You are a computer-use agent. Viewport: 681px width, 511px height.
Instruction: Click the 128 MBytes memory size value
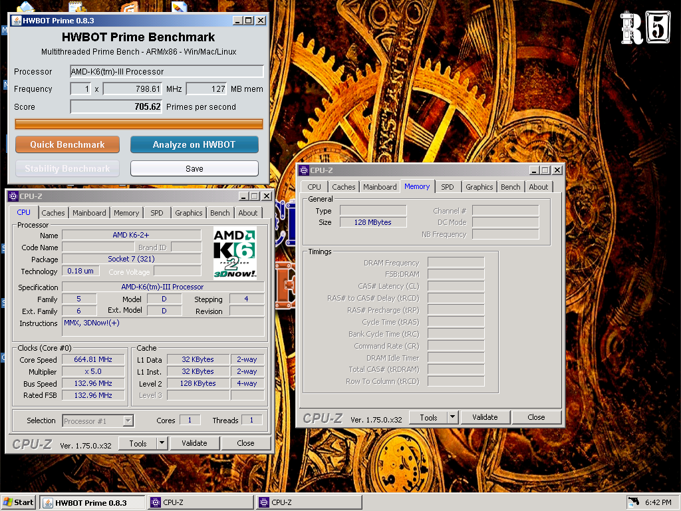(x=372, y=222)
